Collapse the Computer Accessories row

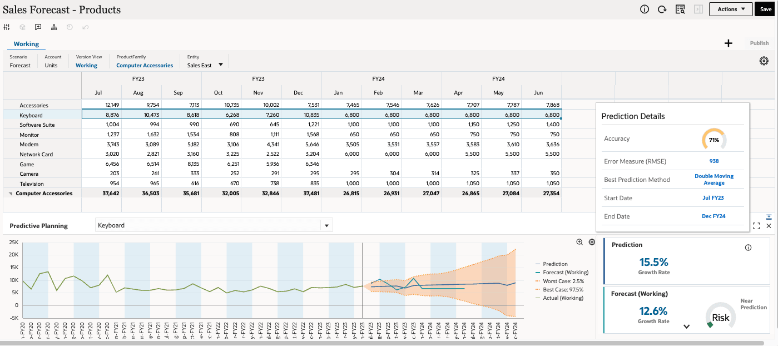click(10, 193)
